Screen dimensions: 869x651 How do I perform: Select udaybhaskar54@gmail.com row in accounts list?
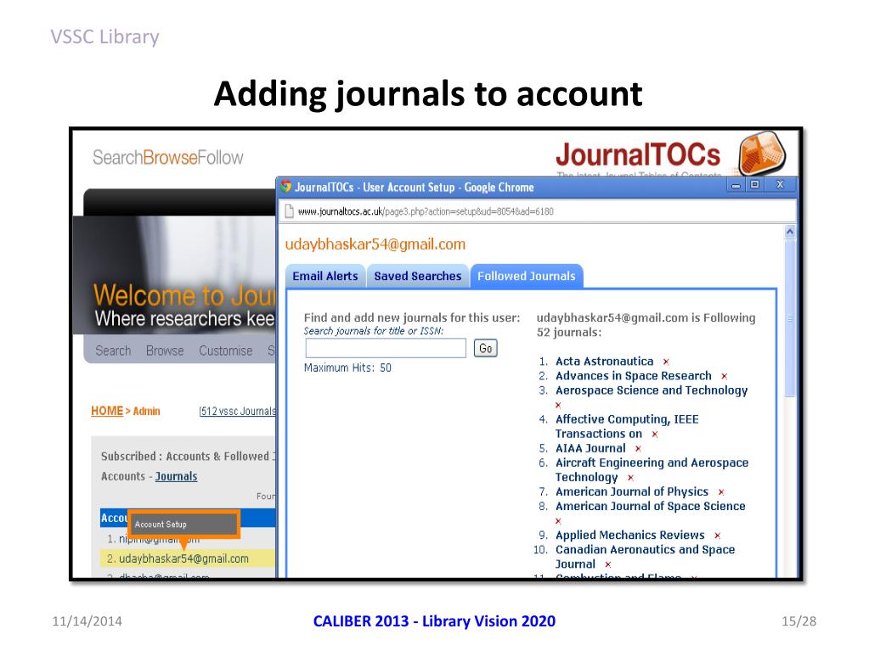(x=188, y=558)
